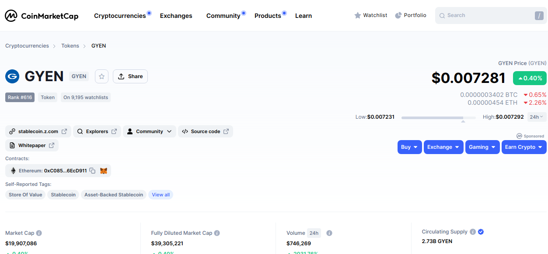The image size is (548, 254).
Task: Click the Circulating Supply verified checkmark
Action: coord(481,232)
